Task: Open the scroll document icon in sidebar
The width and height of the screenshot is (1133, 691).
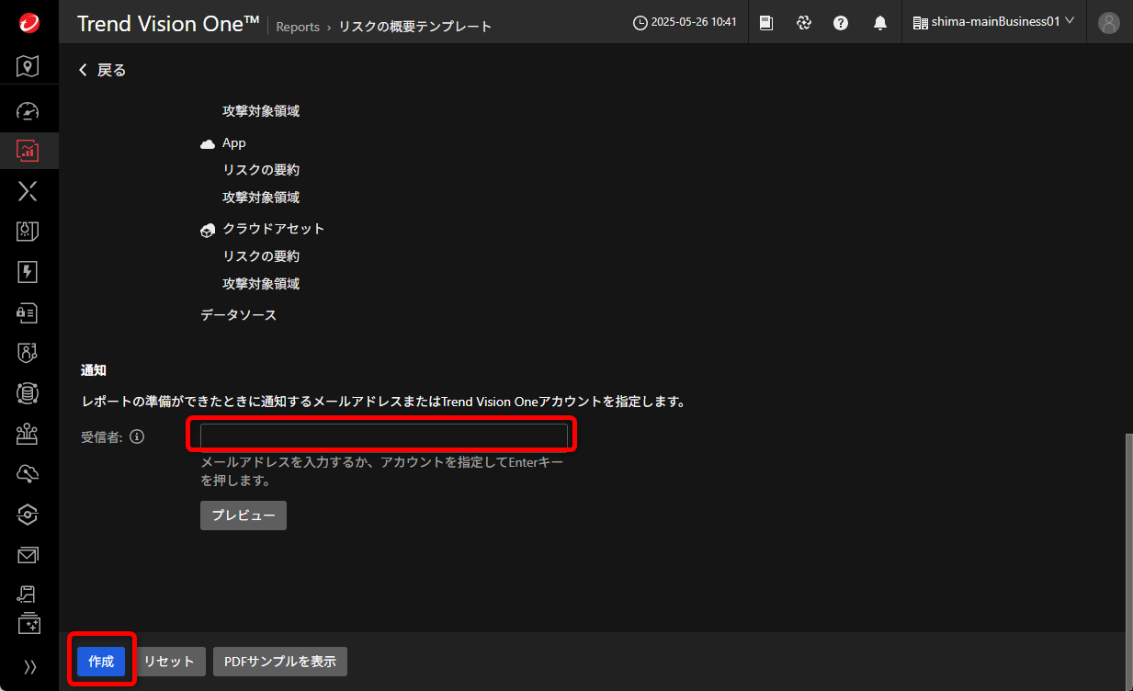Action: tap(28, 595)
